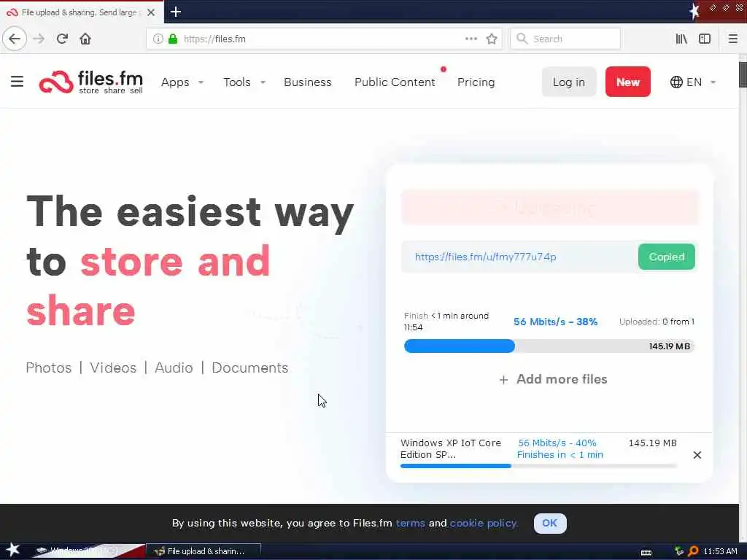The image size is (747, 560).
Task: Click the keyboard icon in system tray
Action: coord(646,553)
